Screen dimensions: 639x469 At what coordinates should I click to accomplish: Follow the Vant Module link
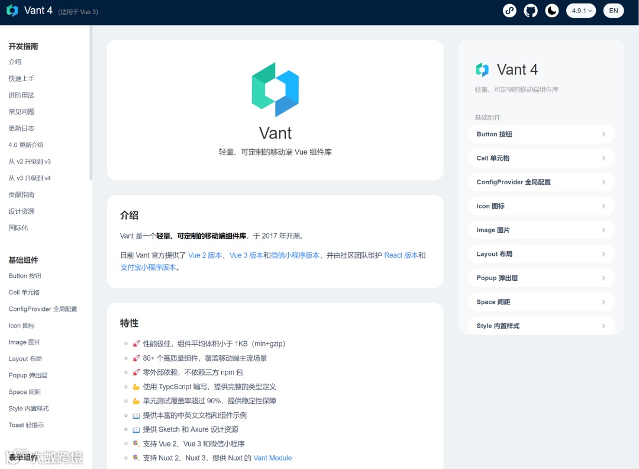click(273, 458)
